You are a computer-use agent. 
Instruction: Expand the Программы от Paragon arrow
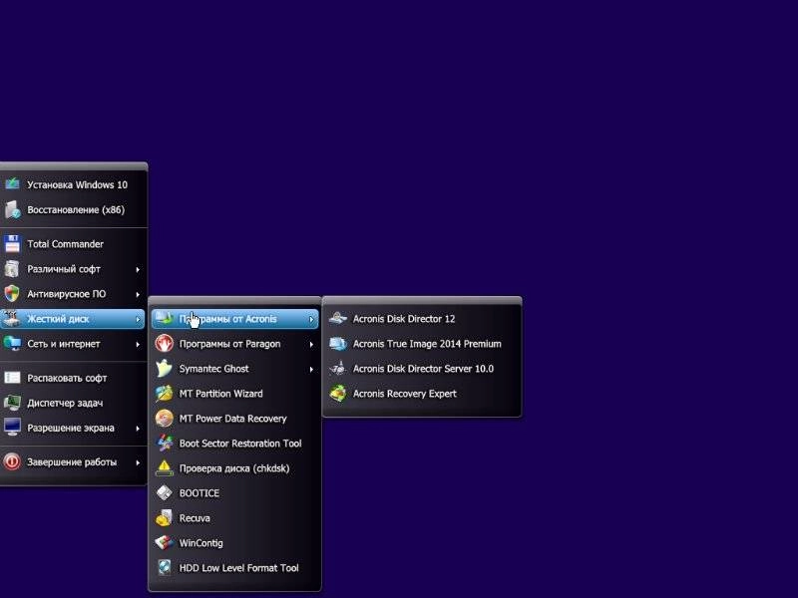point(311,344)
